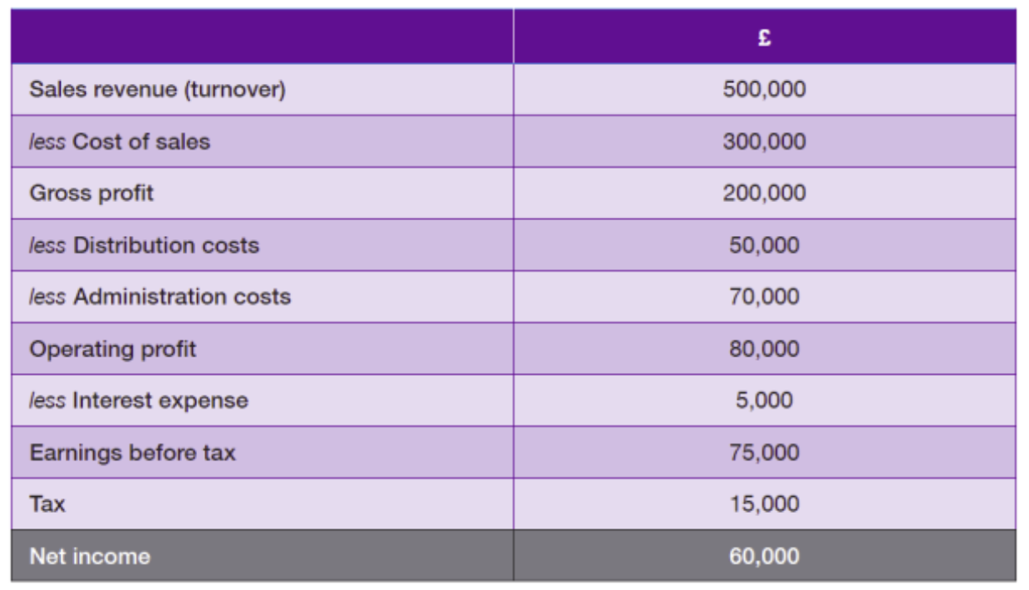Click the less Interest expense label
This screenshot has width=1029, height=590.
[138, 401]
